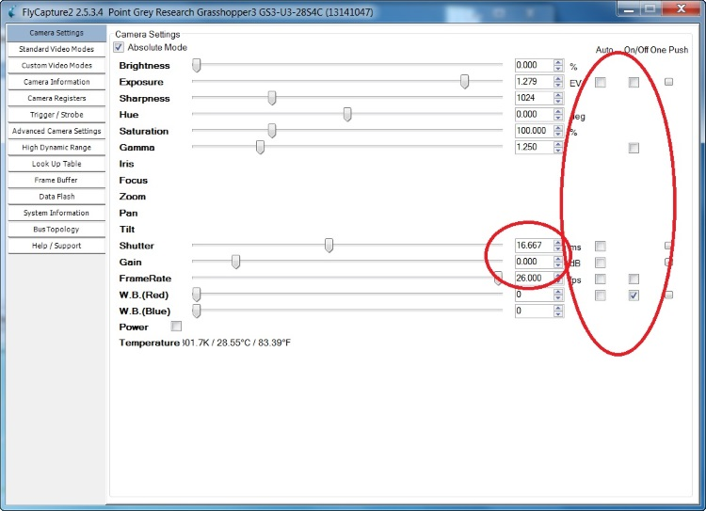Image resolution: width=706 pixels, height=511 pixels.
Task: Toggle the Gamma On/Off checkbox
Action: [634, 148]
